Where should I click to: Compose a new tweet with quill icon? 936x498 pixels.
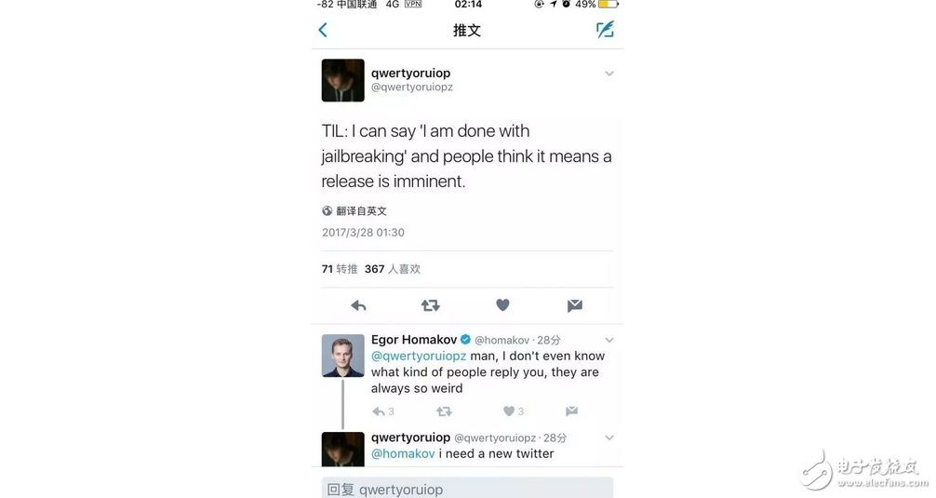click(x=605, y=30)
